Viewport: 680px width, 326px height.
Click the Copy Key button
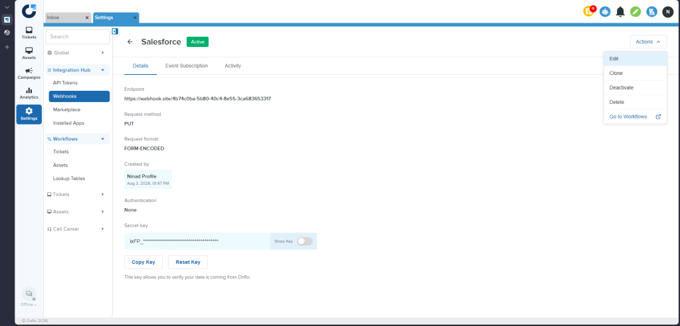(143, 262)
